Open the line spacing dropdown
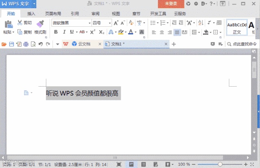 195,32
